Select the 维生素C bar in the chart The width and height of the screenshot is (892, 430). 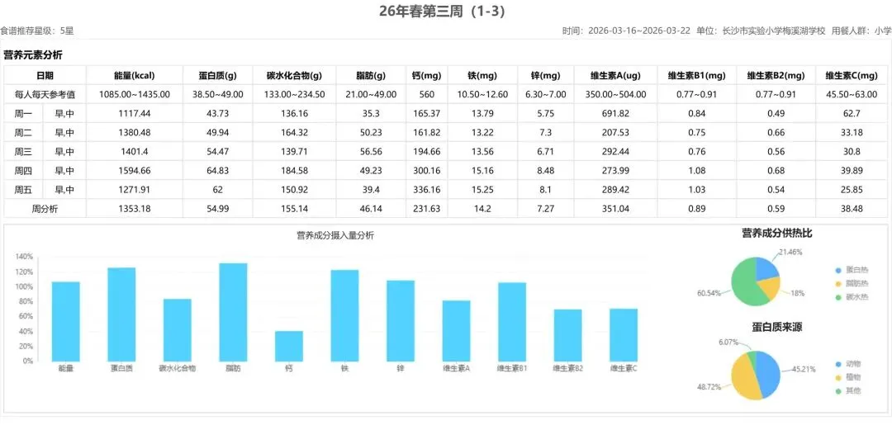point(624,335)
